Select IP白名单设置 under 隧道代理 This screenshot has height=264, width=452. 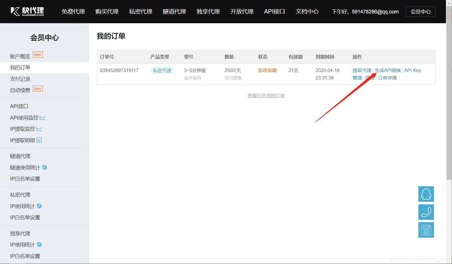25,179
